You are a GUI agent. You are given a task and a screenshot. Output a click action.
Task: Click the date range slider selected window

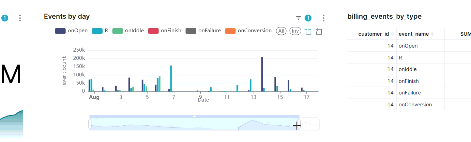(195, 124)
